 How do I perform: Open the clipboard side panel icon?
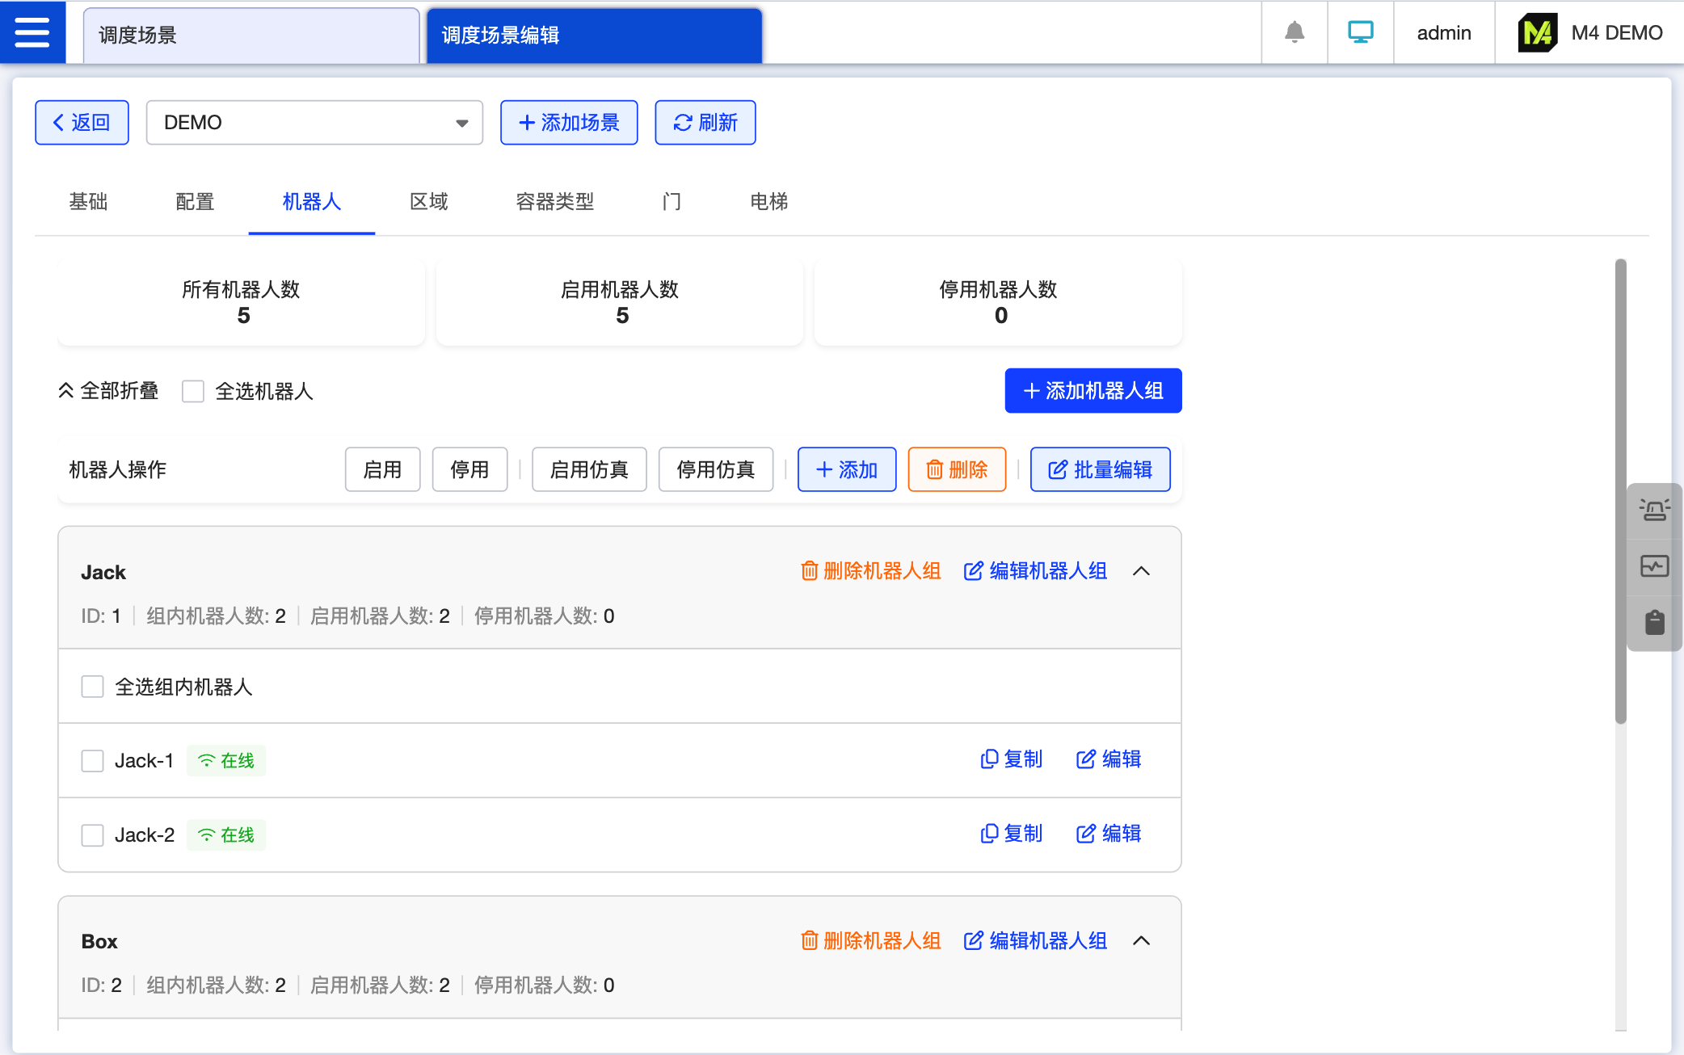click(1654, 622)
